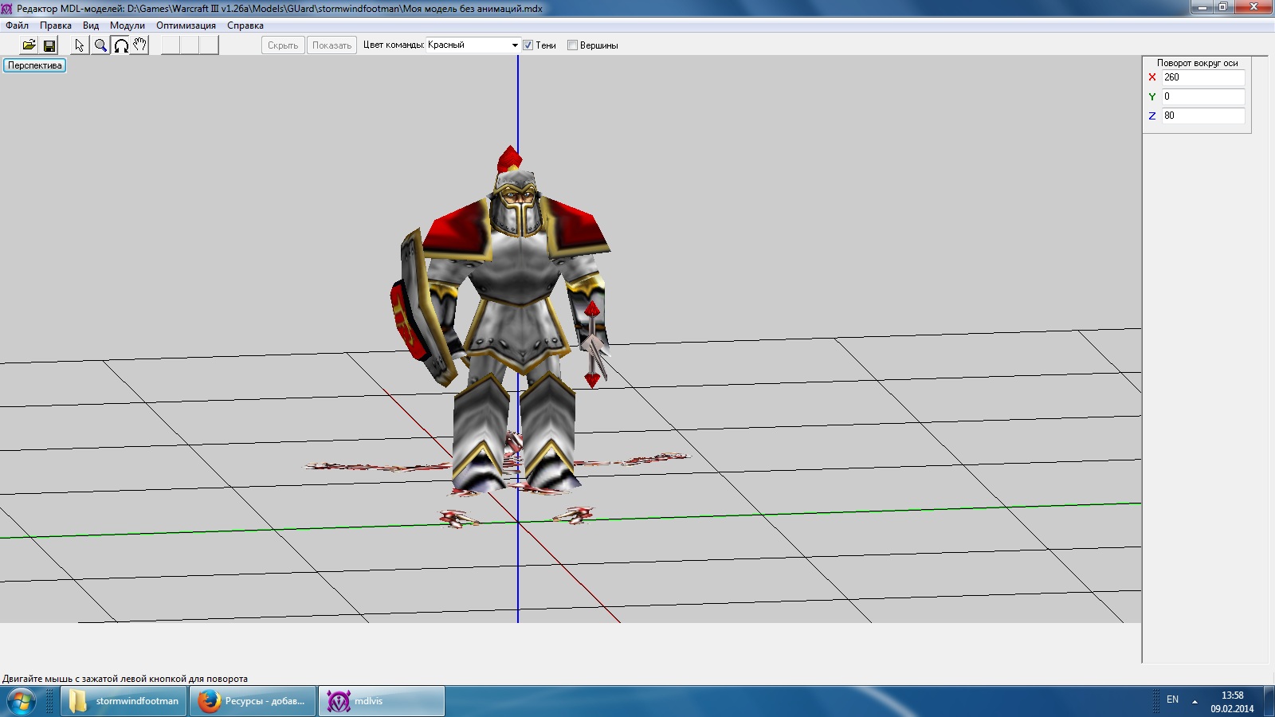Click the Перспектива view button
1275x717 pixels.
coord(35,65)
